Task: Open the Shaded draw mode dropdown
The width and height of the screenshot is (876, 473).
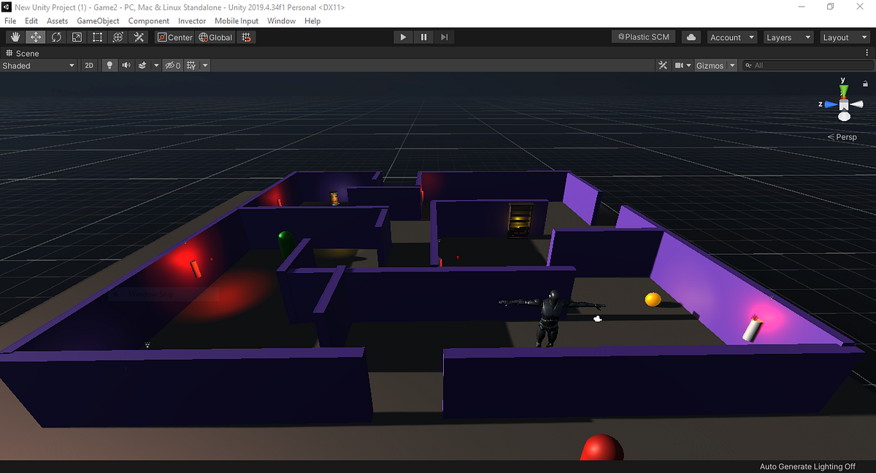Action: click(x=38, y=65)
